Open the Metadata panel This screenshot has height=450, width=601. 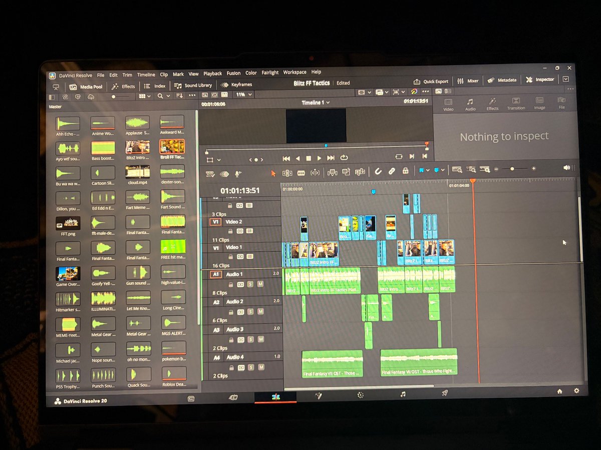(502, 80)
